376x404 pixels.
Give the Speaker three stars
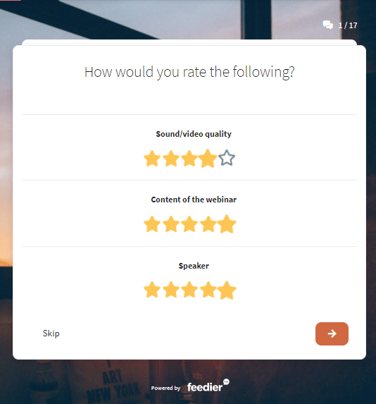point(189,290)
